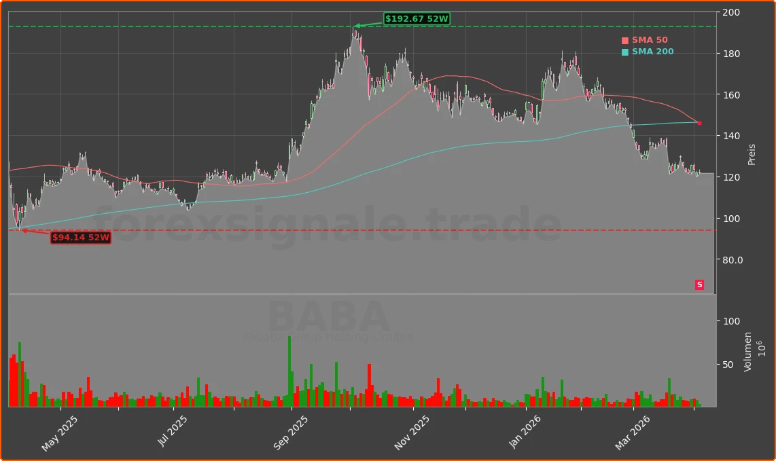Click the Preis axis title
Viewport: 776px width, 461px height.
click(752, 154)
